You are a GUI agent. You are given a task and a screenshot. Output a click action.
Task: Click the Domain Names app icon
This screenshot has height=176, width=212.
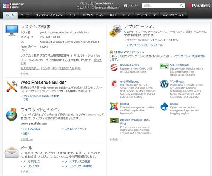coord(114,67)
